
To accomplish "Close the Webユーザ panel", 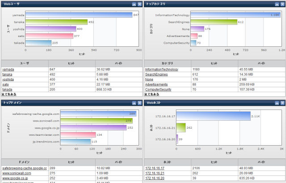I will [x=140, y=4].
